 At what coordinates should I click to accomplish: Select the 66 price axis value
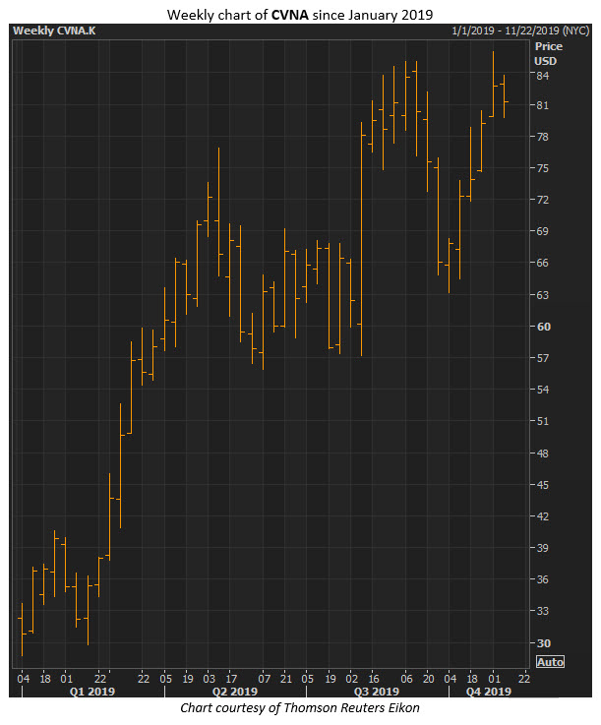[542, 263]
